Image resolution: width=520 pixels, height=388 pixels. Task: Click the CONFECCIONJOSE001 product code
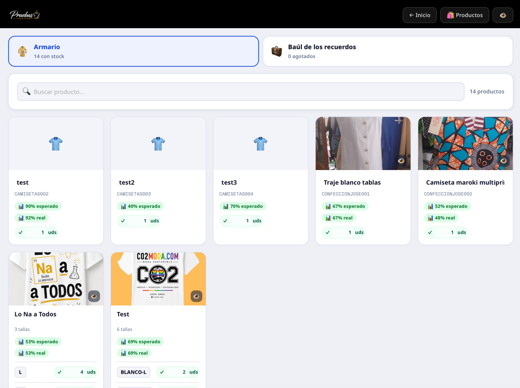tap(346, 194)
